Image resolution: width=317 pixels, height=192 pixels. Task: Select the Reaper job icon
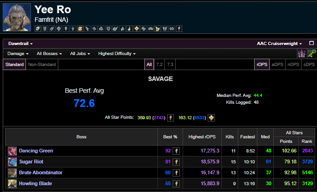pyautogui.click(x=123, y=29)
